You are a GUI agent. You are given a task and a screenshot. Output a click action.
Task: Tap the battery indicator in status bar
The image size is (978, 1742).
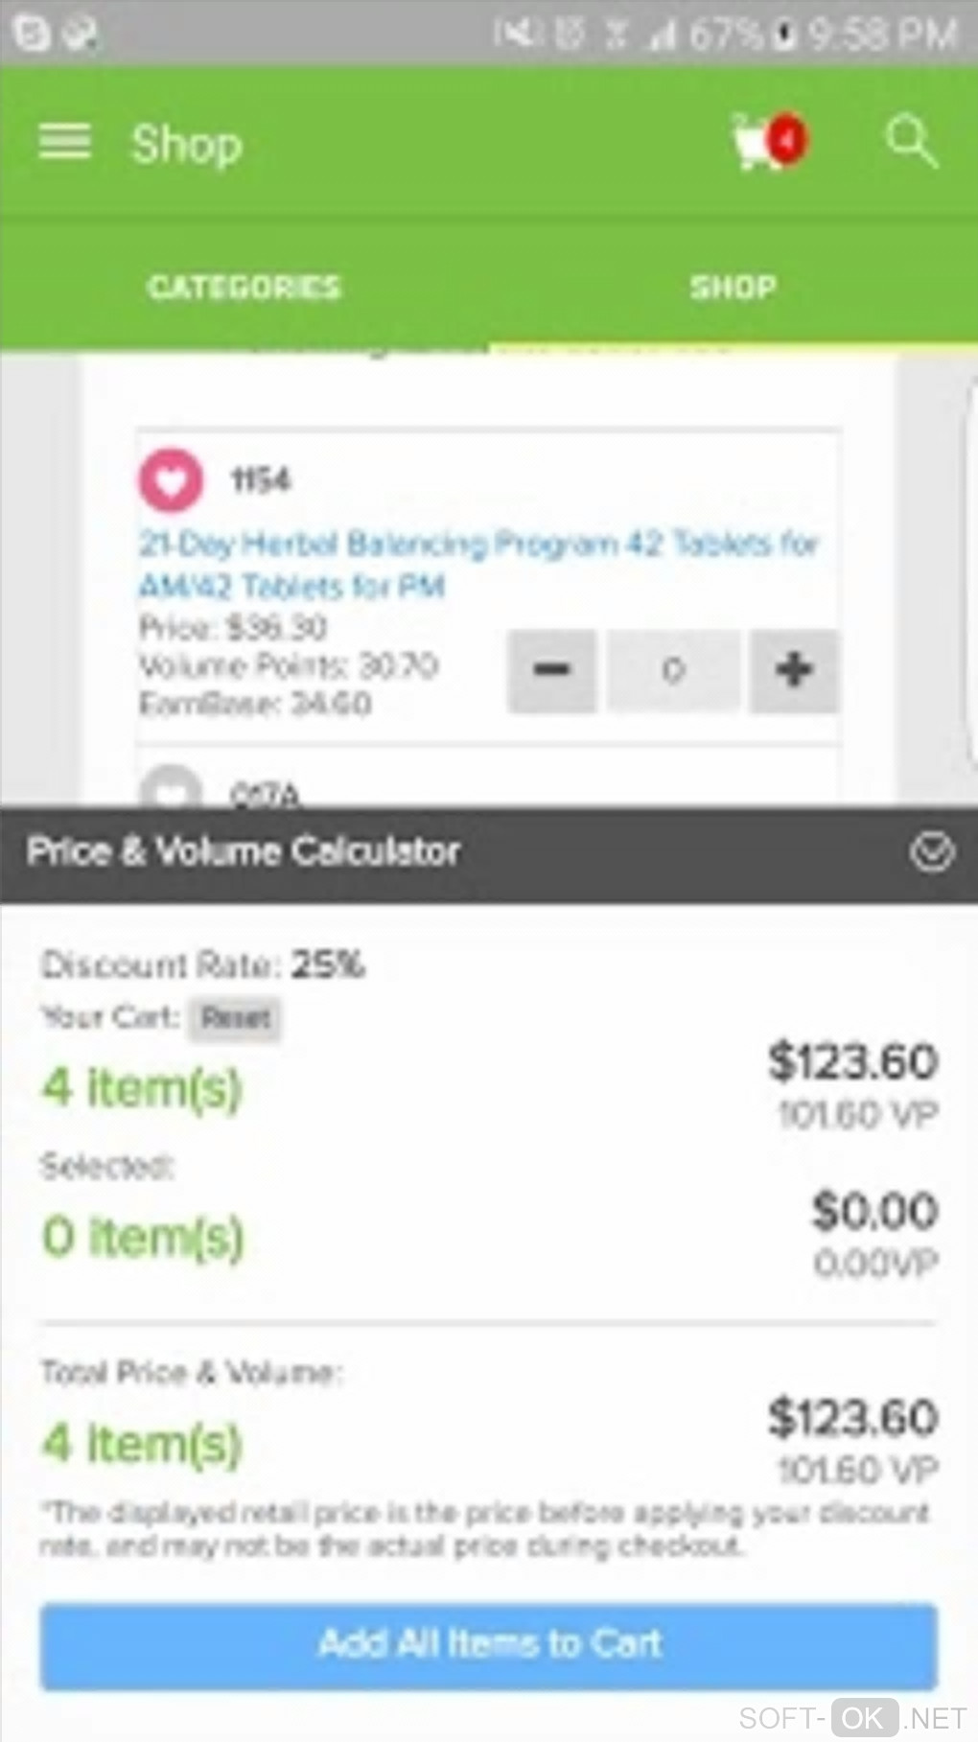pos(786,35)
